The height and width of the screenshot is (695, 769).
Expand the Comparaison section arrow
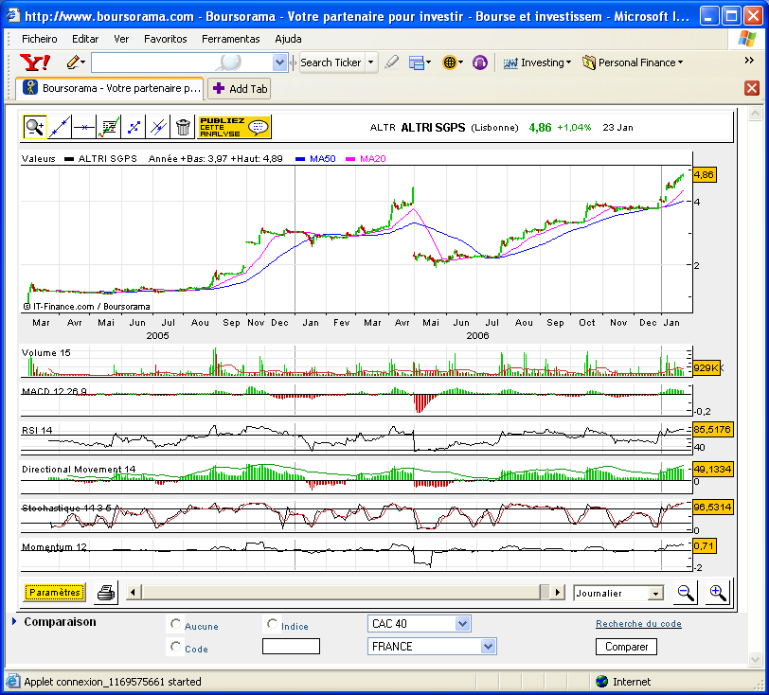[14, 621]
